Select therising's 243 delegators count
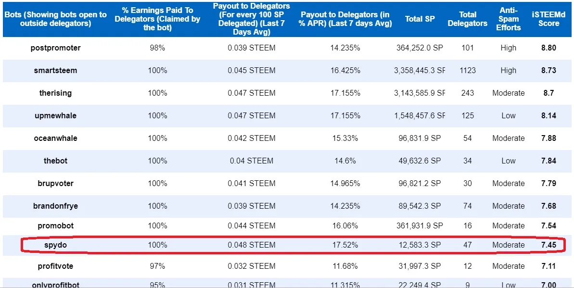The width and height of the screenshot is (574, 288). 468,93
